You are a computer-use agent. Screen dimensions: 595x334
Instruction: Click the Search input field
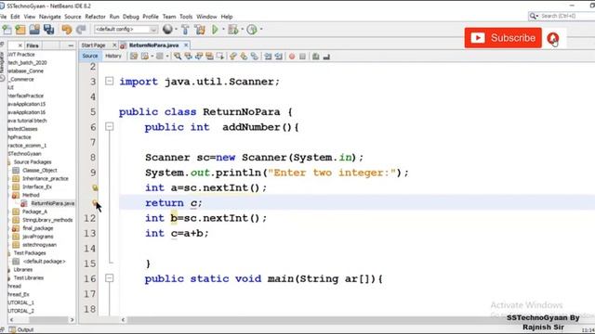coord(562,16)
